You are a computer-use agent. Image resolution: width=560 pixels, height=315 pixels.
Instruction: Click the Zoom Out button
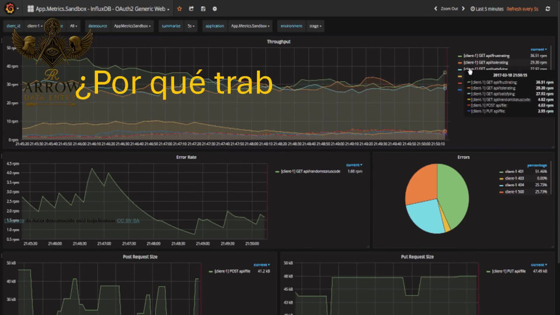coord(449,8)
